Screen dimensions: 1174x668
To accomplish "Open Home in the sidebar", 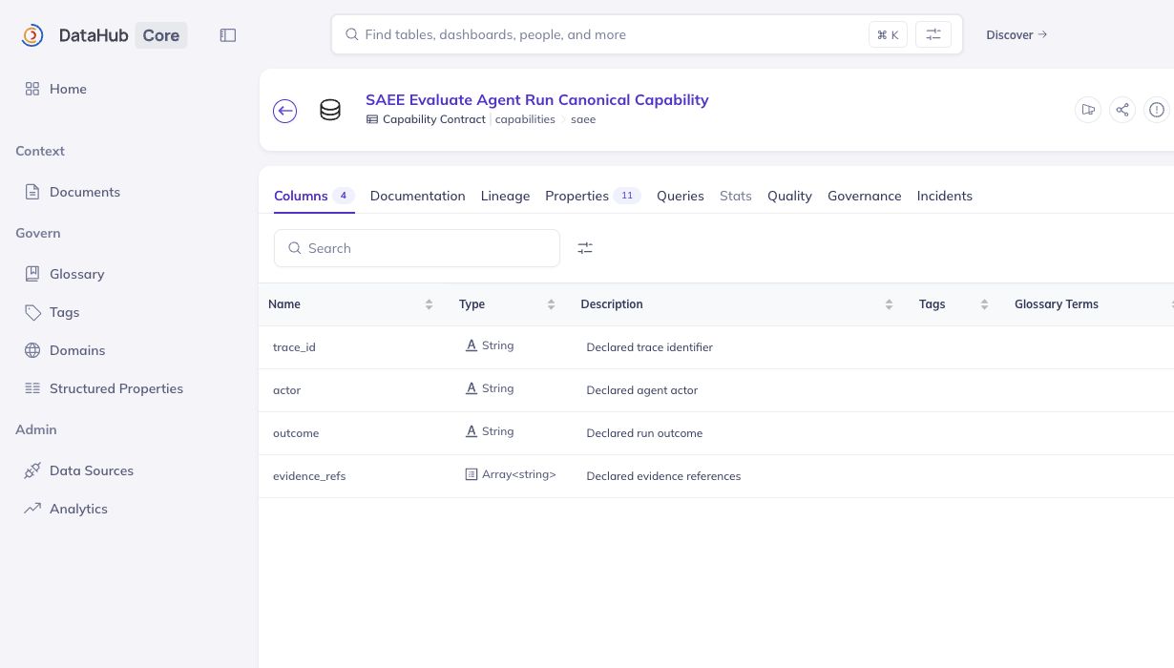I will pos(68,89).
